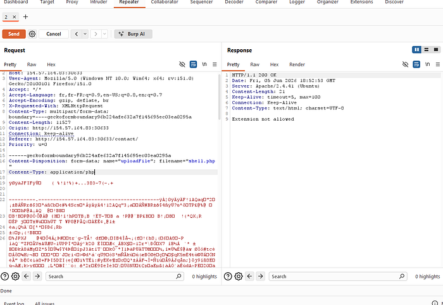Toggle Response show newline \n characters
This screenshot has height=305, width=443.
click(427, 64)
